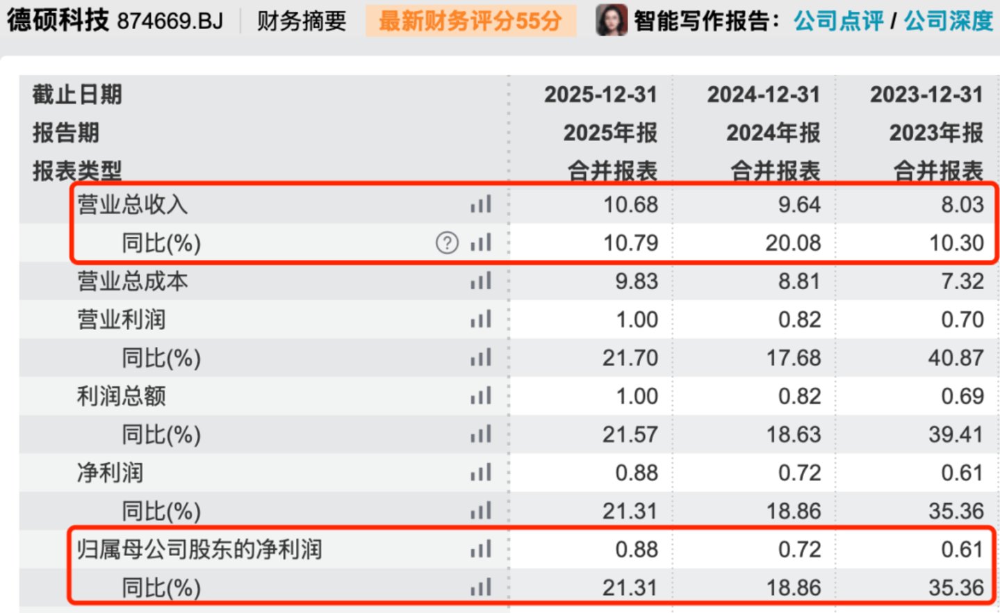
Task: Select the 2023-12-31 date column header
Action: tap(927, 95)
